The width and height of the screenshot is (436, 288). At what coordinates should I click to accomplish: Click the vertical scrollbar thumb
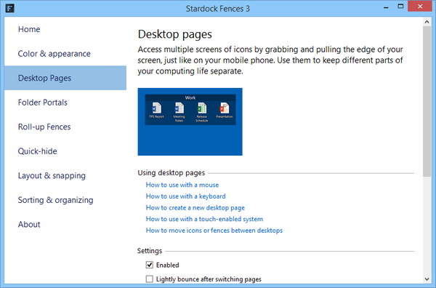tap(427, 101)
